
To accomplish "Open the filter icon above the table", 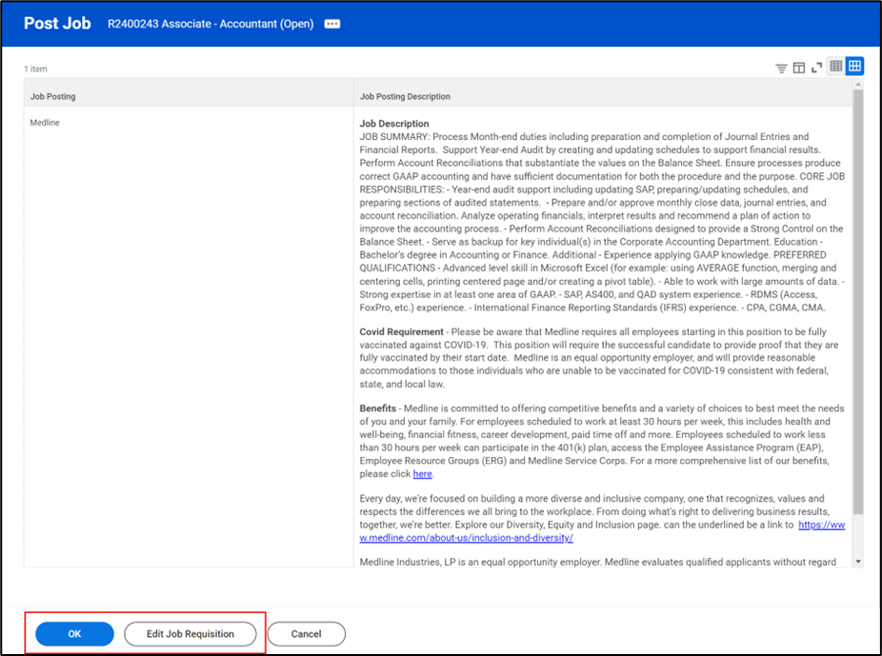I will 781,68.
